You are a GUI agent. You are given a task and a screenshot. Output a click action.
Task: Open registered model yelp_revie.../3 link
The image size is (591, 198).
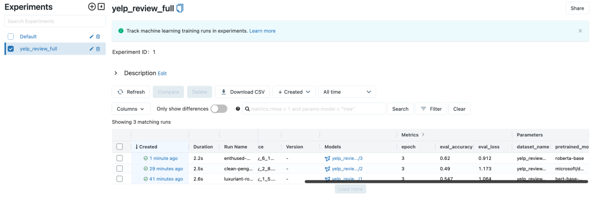[x=347, y=159]
